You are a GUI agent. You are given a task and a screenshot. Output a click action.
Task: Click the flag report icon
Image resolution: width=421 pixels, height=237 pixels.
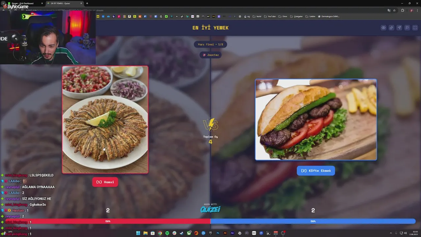coord(407,28)
